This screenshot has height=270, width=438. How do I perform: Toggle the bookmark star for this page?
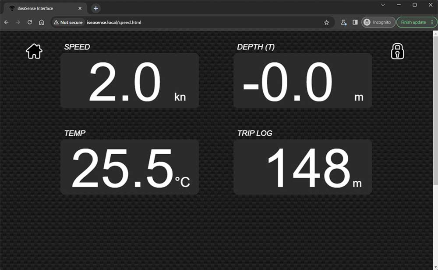tap(327, 22)
